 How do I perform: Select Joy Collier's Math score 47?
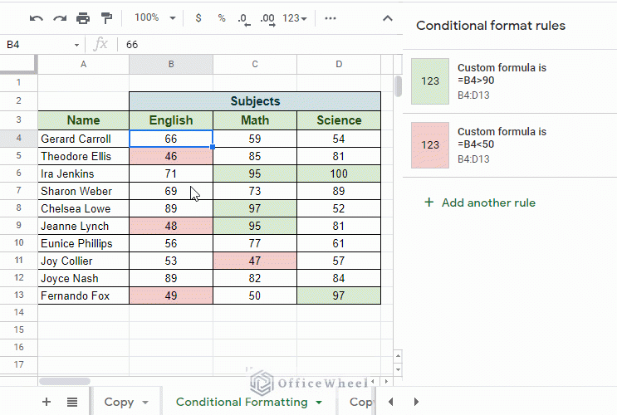[x=255, y=261]
